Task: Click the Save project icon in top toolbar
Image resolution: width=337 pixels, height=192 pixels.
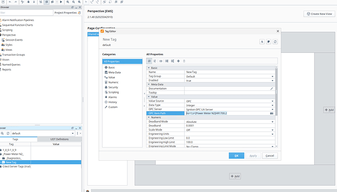Action: click(3, 2)
